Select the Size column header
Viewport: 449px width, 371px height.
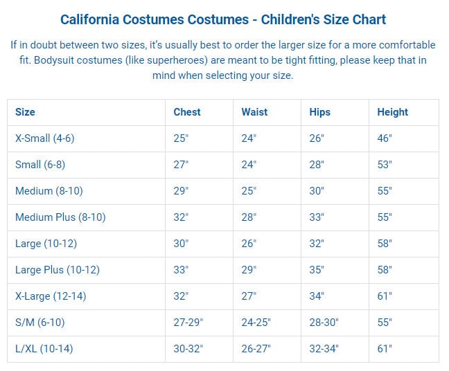click(25, 112)
